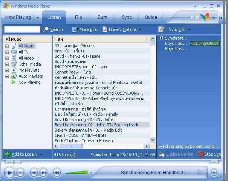The height and width of the screenshot is (181, 228).
Task: Open More Info icon
Action: [x=75, y=29]
